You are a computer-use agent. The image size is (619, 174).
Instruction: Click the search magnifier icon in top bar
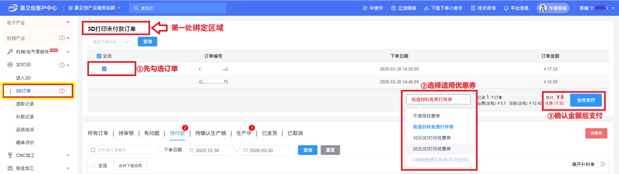[x=136, y=8]
